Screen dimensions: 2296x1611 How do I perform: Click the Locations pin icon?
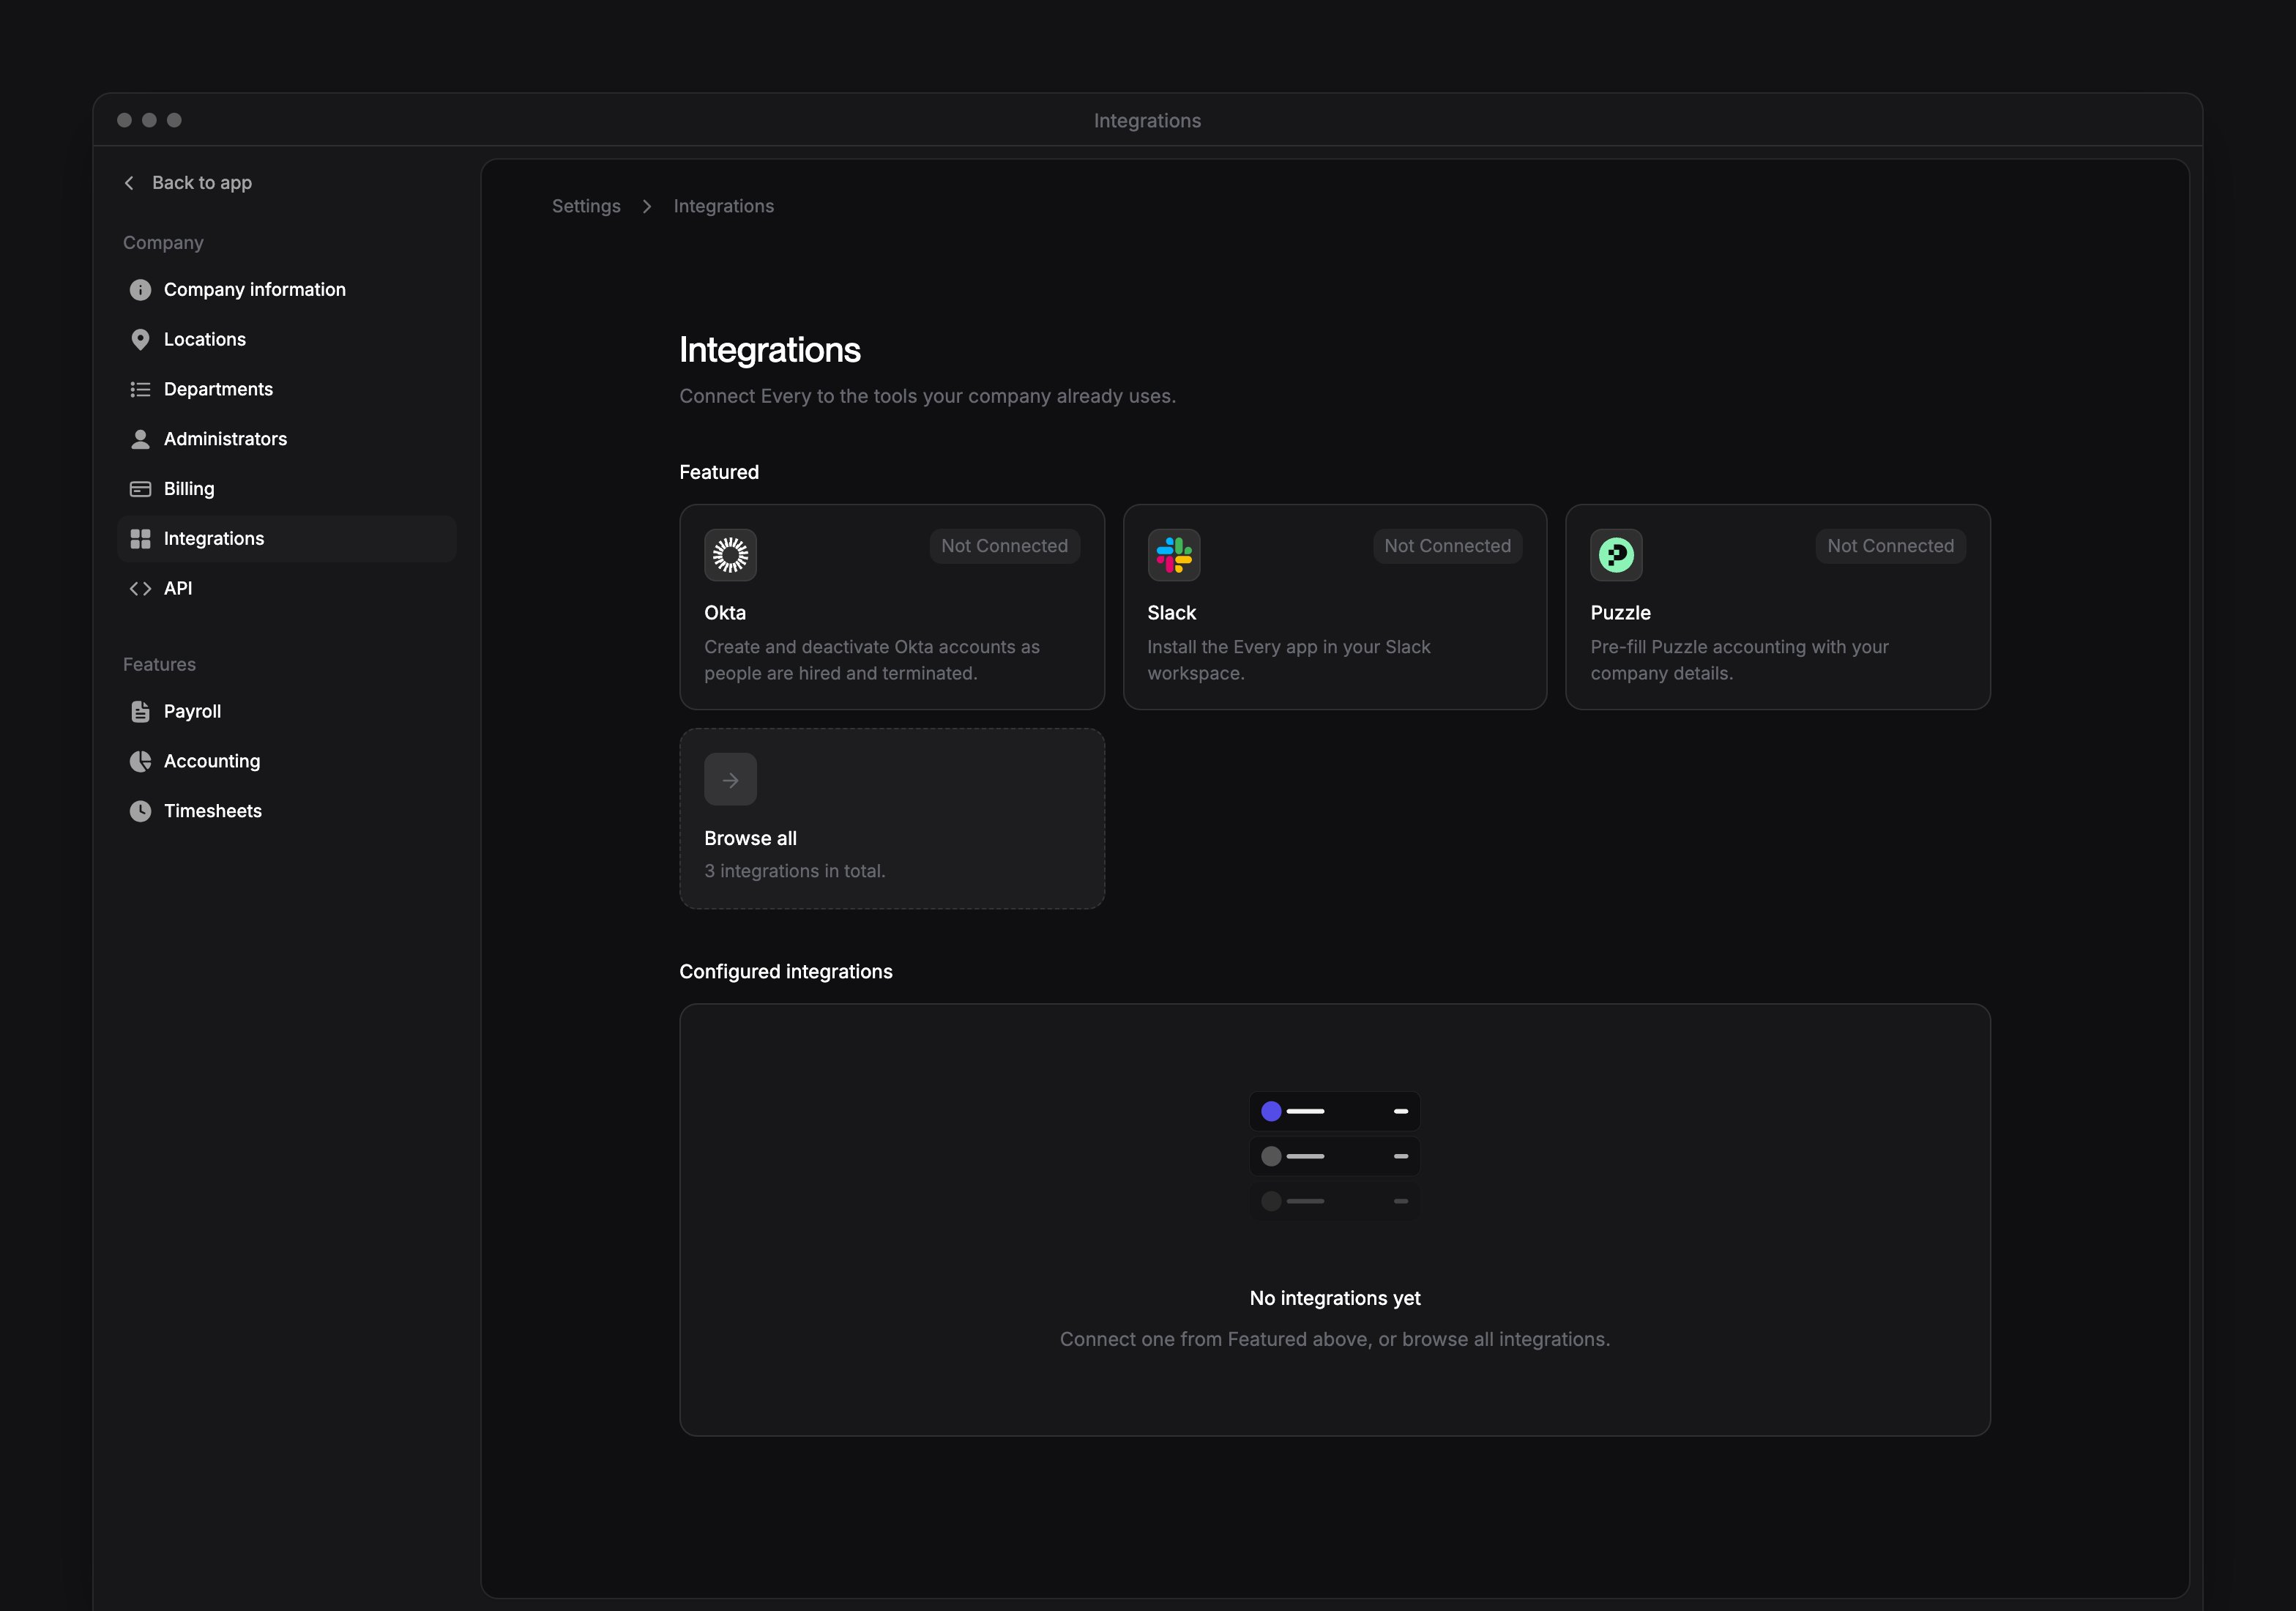coord(140,340)
